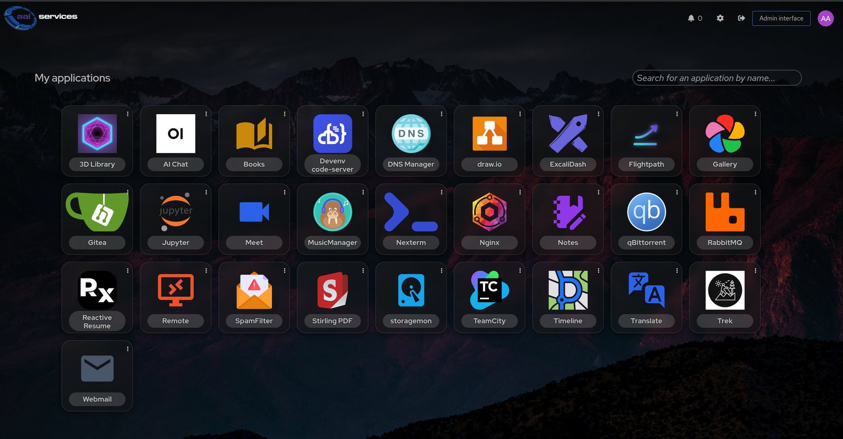Open options menu on Gallery card
Viewport: 843px width, 439px height.
(x=756, y=114)
